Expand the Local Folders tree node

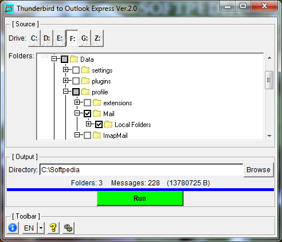pyautogui.click(x=88, y=124)
